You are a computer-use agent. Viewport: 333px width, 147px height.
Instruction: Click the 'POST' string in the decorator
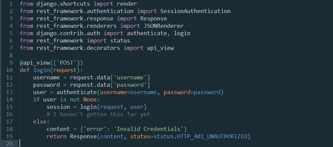67,63
